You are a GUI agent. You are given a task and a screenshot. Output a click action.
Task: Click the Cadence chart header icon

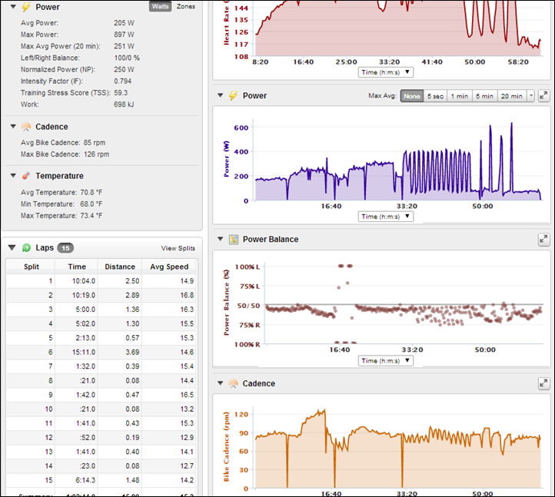[233, 383]
